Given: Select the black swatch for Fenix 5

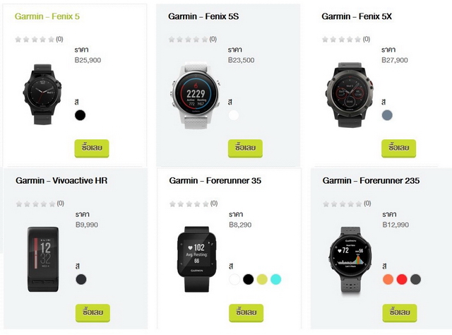Looking at the screenshot, I should click(x=80, y=115).
